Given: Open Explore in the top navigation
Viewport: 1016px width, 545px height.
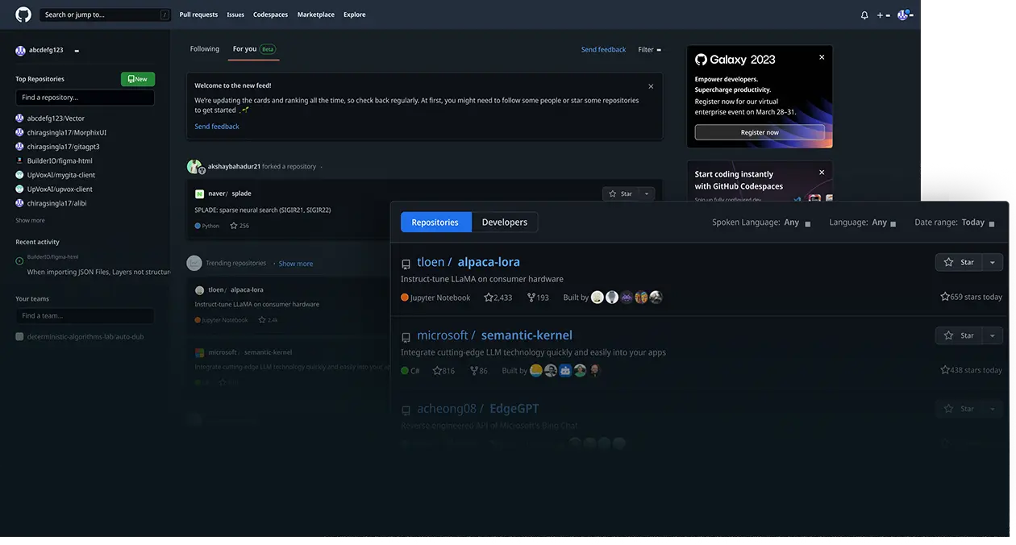Looking at the screenshot, I should coord(354,15).
